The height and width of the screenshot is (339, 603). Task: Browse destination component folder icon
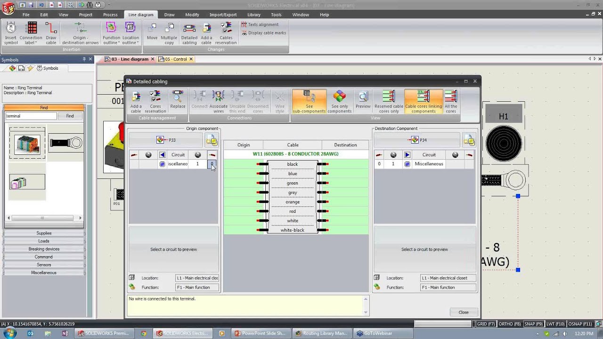tap(469, 140)
